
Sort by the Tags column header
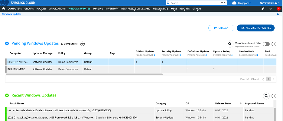[x=112, y=53]
